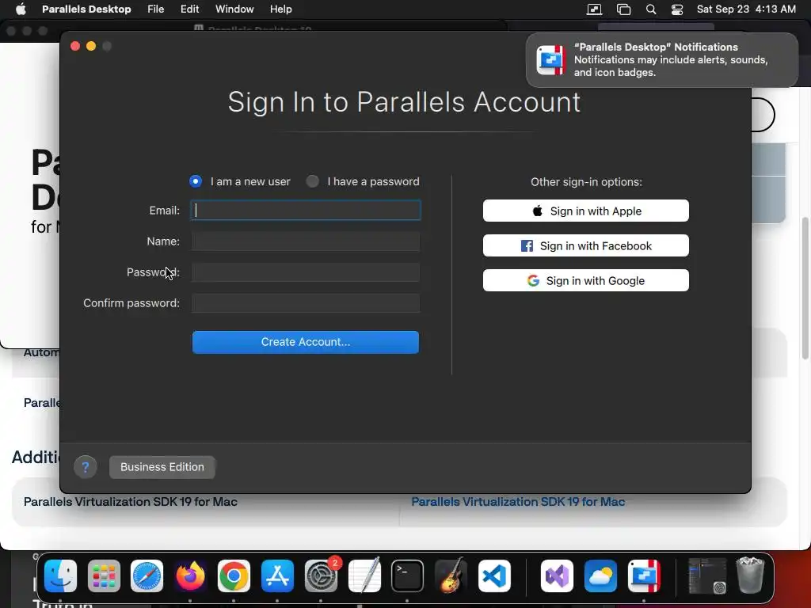Open Visual Studio from the Dock
Viewport: 811px width, 608px height.
557,576
